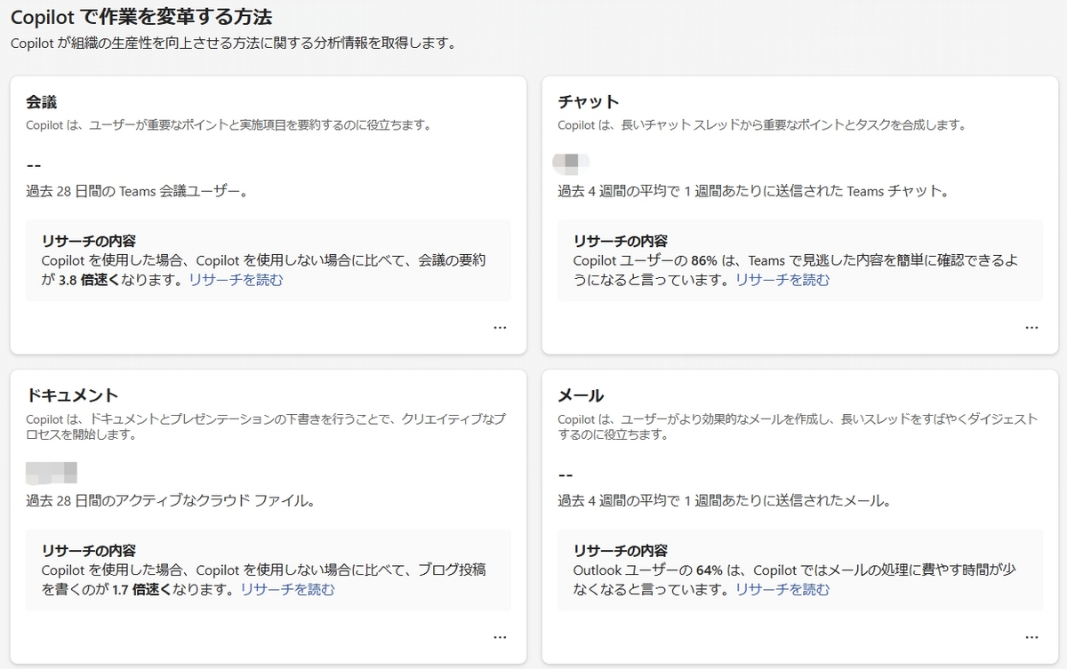Screen dimensions: 1067x669
Task: Open リサーチを読む link in 会議 card
Action: pos(237,280)
